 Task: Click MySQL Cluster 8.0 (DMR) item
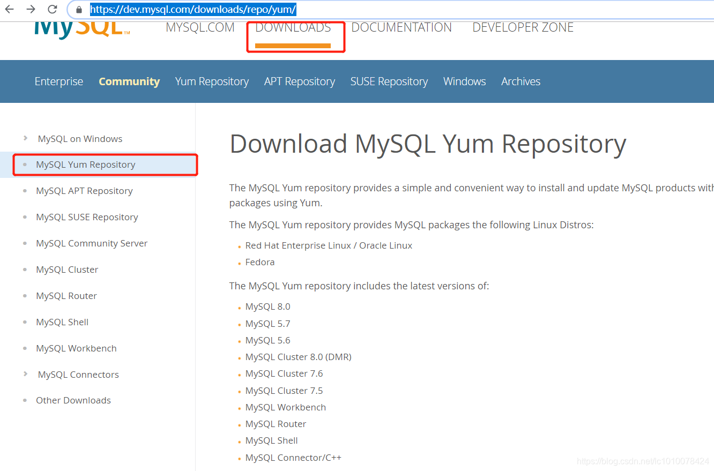click(299, 357)
